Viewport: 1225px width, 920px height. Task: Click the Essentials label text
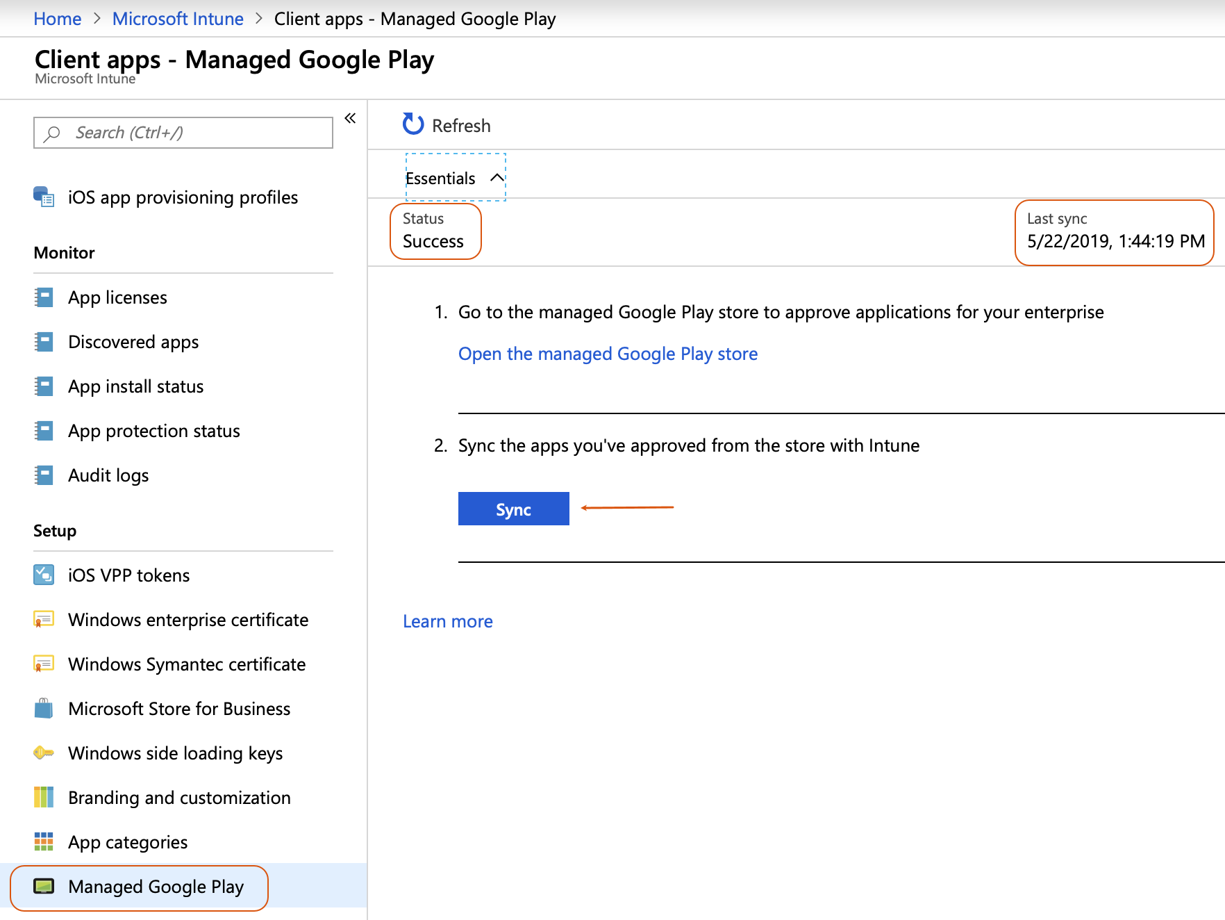point(440,179)
